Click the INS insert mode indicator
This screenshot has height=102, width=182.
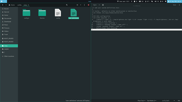(179, 101)
